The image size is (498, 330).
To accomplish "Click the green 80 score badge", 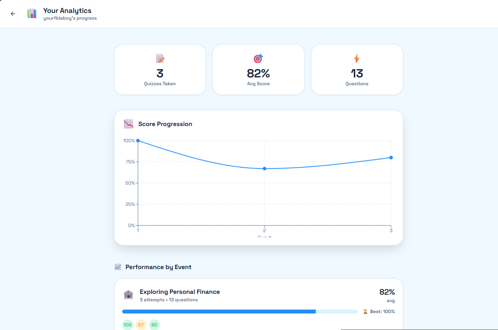I will point(154,325).
